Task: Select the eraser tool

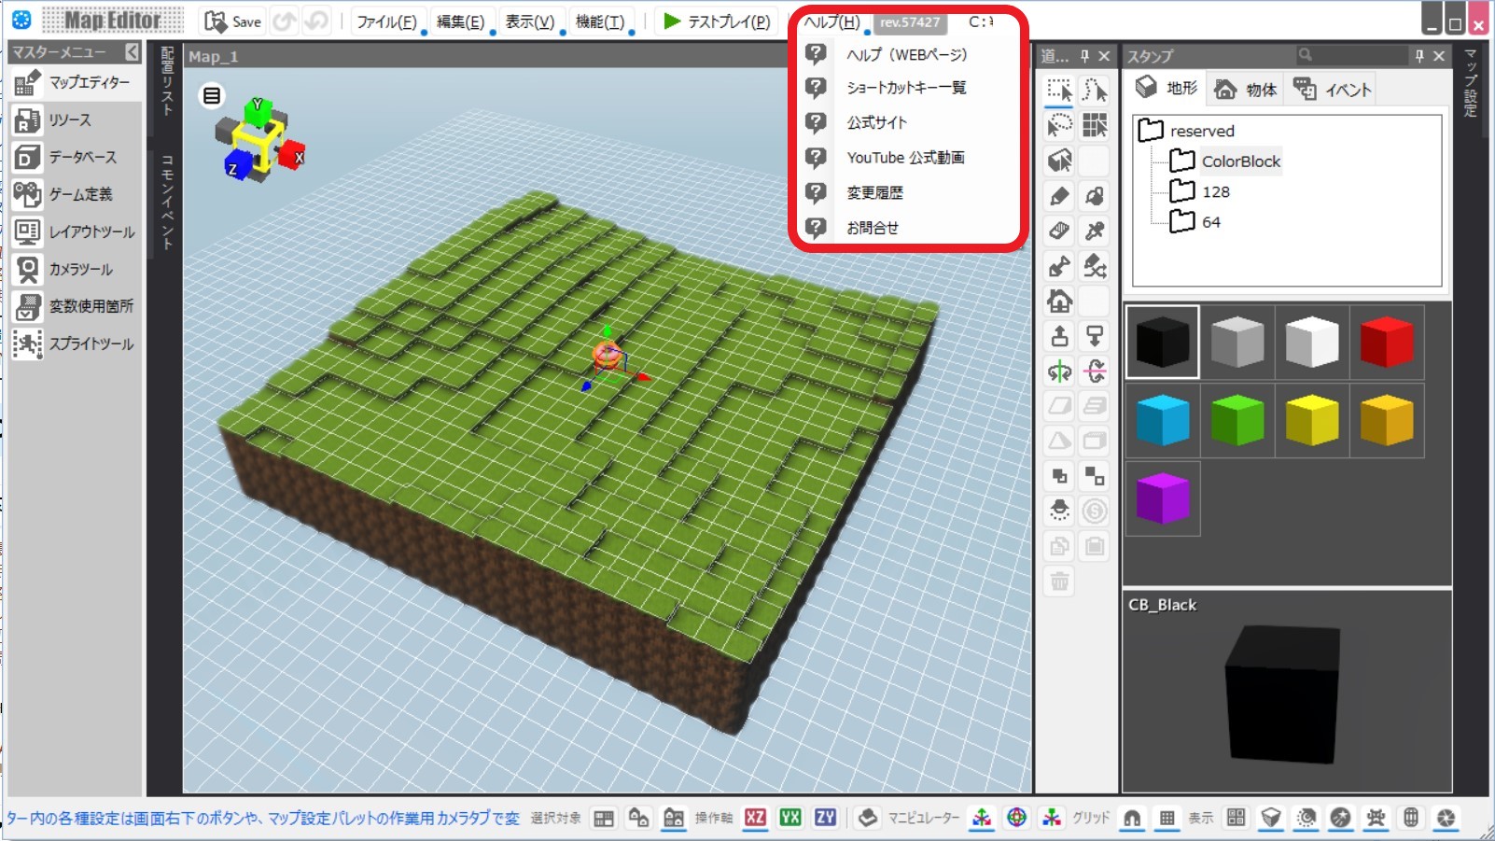Action: [1059, 231]
